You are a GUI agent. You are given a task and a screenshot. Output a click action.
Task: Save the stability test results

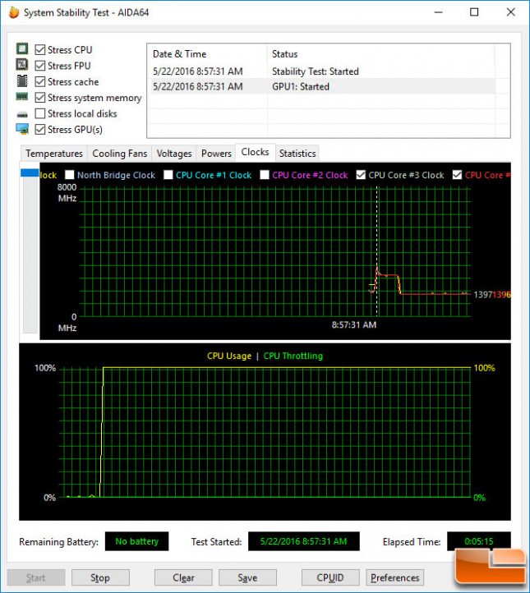pos(247,577)
